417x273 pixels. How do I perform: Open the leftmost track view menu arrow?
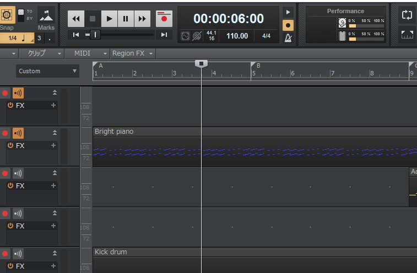point(14,54)
